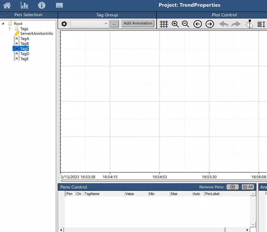
Task: Click the Tag Group browse ellipsis button
Action: point(114,24)
